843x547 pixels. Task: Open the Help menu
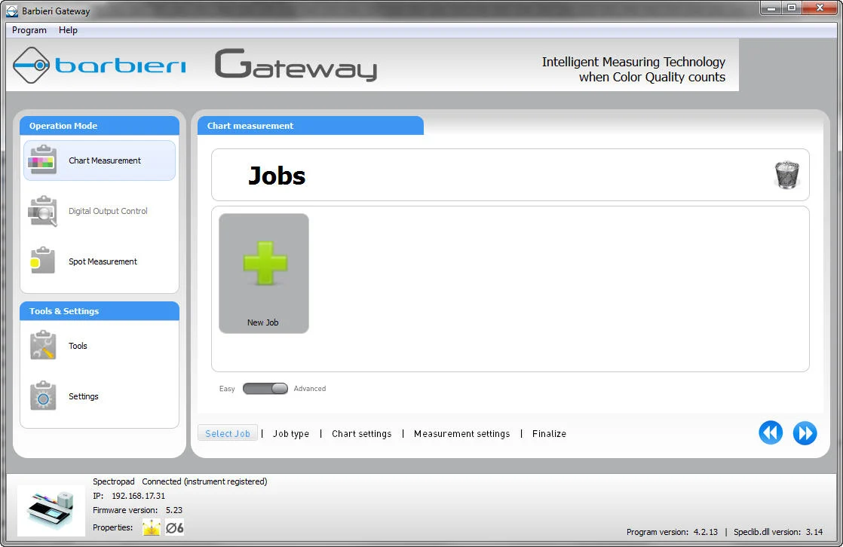pyautogui.click(x=68, y=30)
